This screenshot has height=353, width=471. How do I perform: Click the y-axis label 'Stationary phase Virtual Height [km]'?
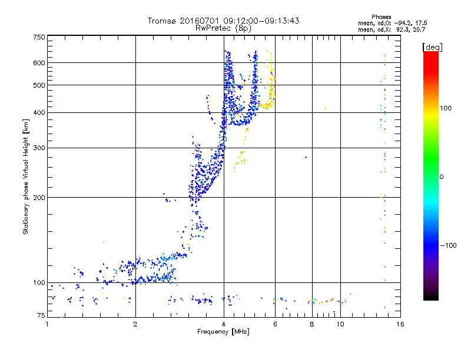click(26, 177)
